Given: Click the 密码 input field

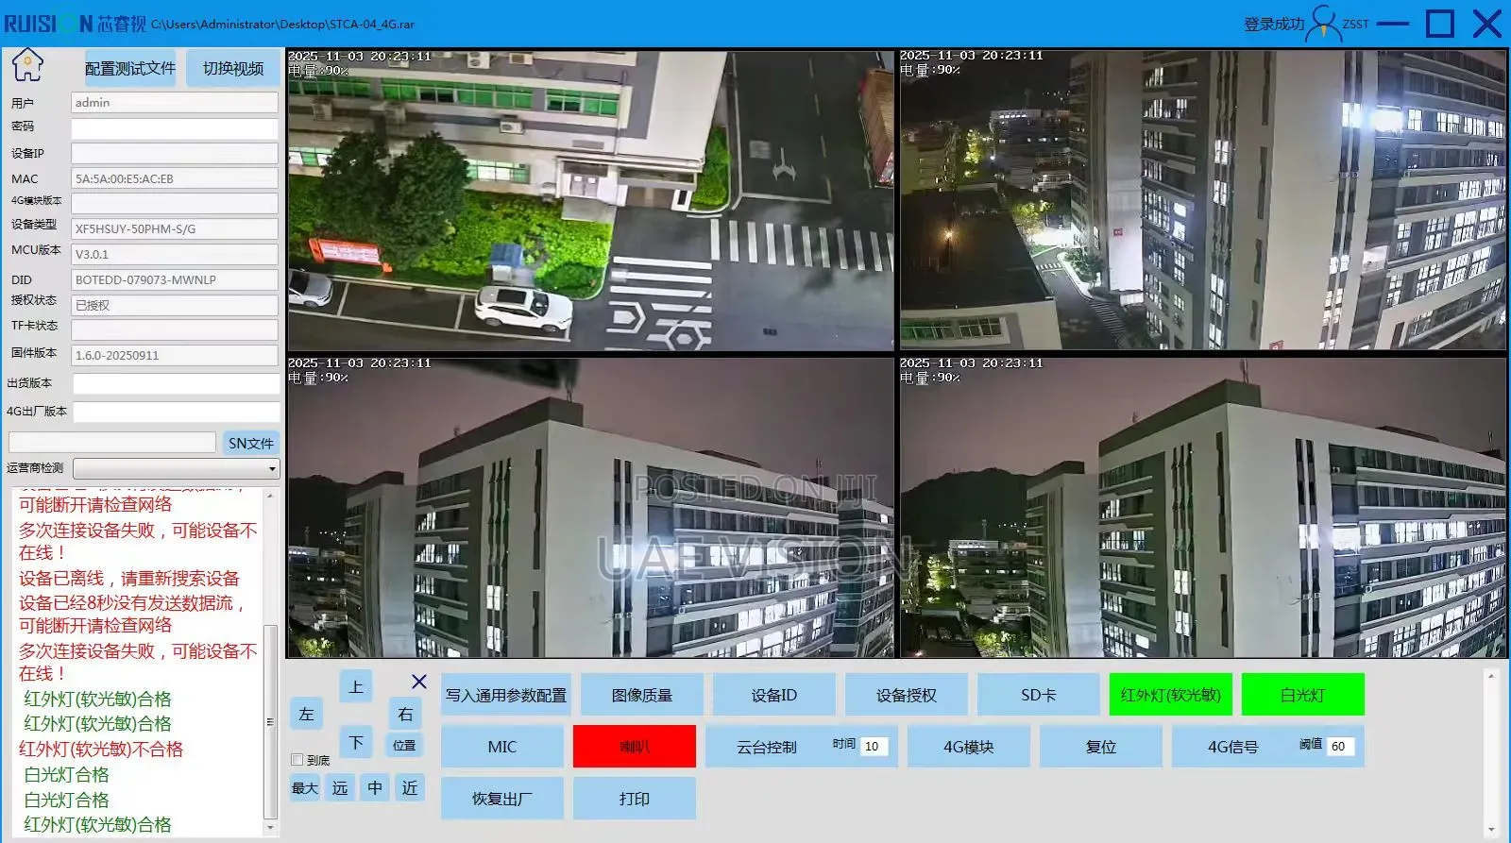Looking at the screenshot, I should pos(175,127).
